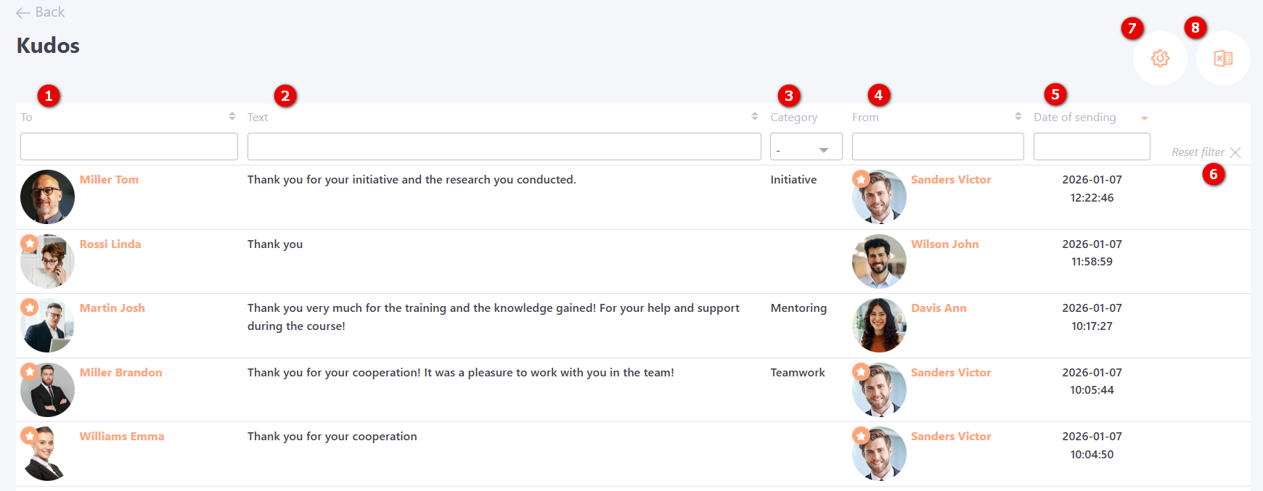Viewport: 1263px width, 491px height.
Task: Open the Kudos settings gear icon
Action: pyautogui.click(x=1160, y=58)
